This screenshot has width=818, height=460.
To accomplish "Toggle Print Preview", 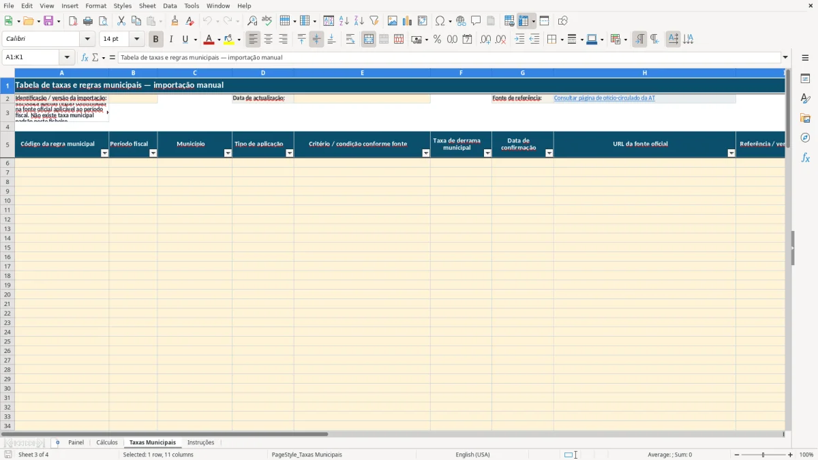I will [x=103, y=21].
